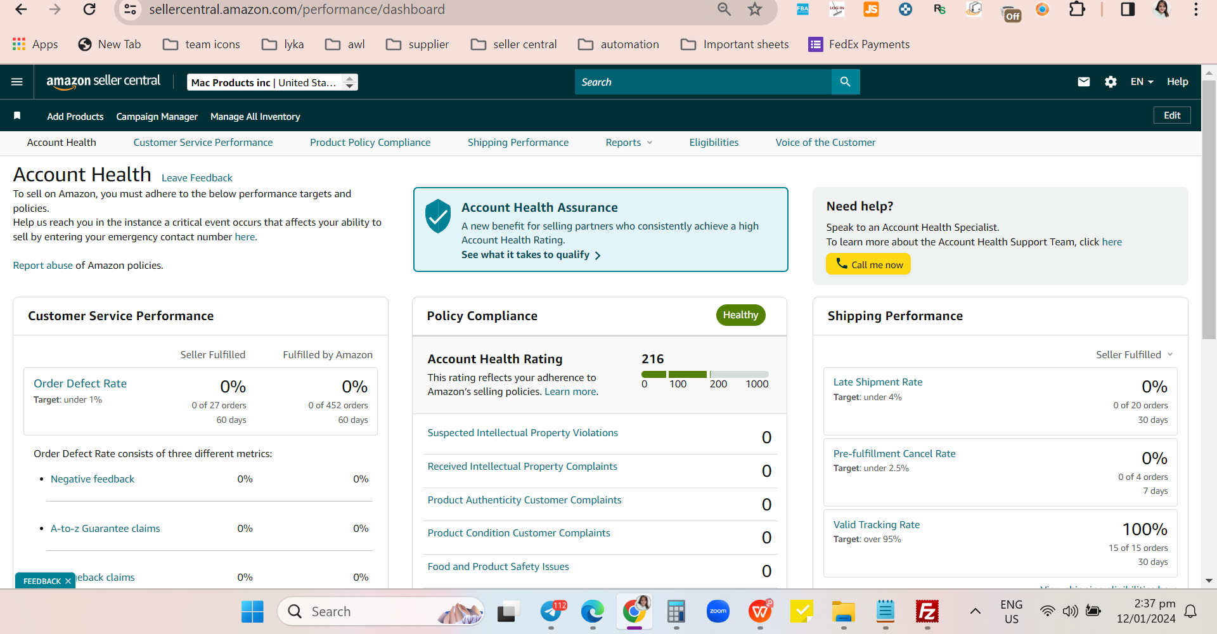Click the Account Health Rating progress bar
This screenshot has width=1217, height=634.
705,374
